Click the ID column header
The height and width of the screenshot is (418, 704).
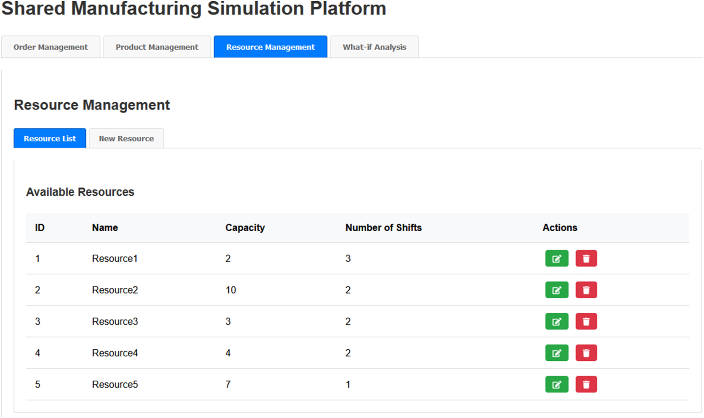click(39, 227)
